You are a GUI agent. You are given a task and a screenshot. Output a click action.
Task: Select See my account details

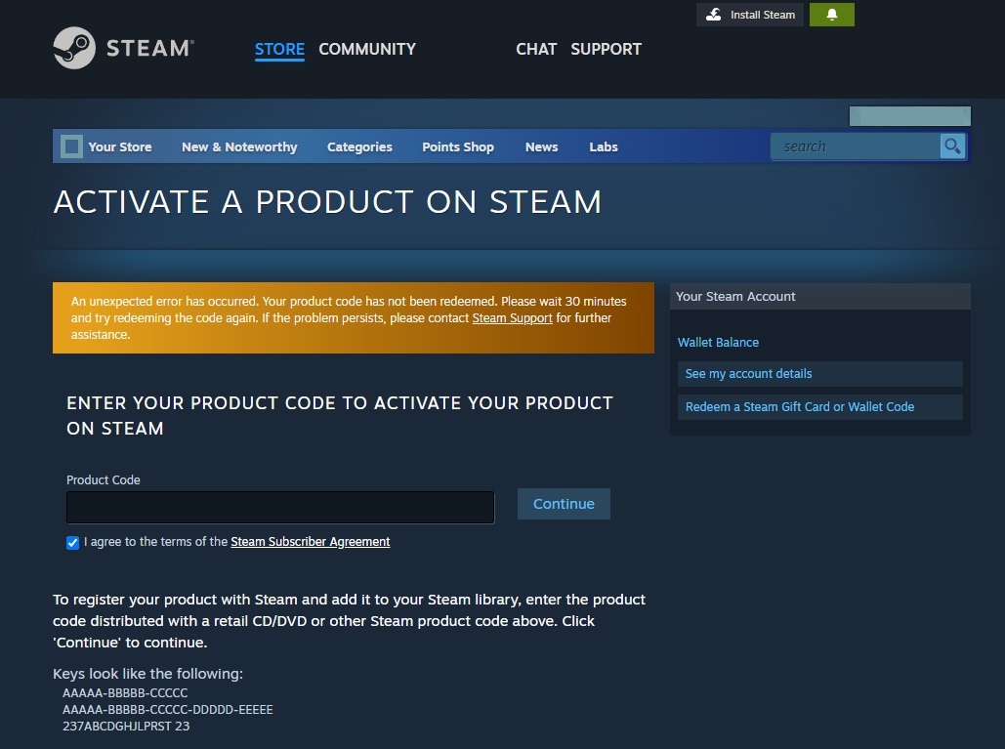pyautogui.click(x=748, y=373)
